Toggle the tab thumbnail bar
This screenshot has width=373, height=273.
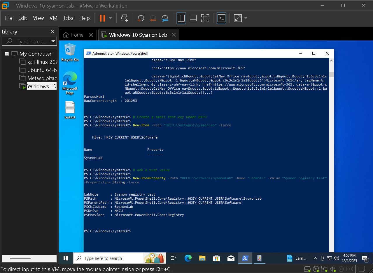(193, 18)
